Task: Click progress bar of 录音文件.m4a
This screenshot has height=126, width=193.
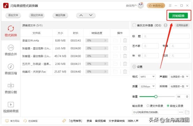Action: (97, 40)
